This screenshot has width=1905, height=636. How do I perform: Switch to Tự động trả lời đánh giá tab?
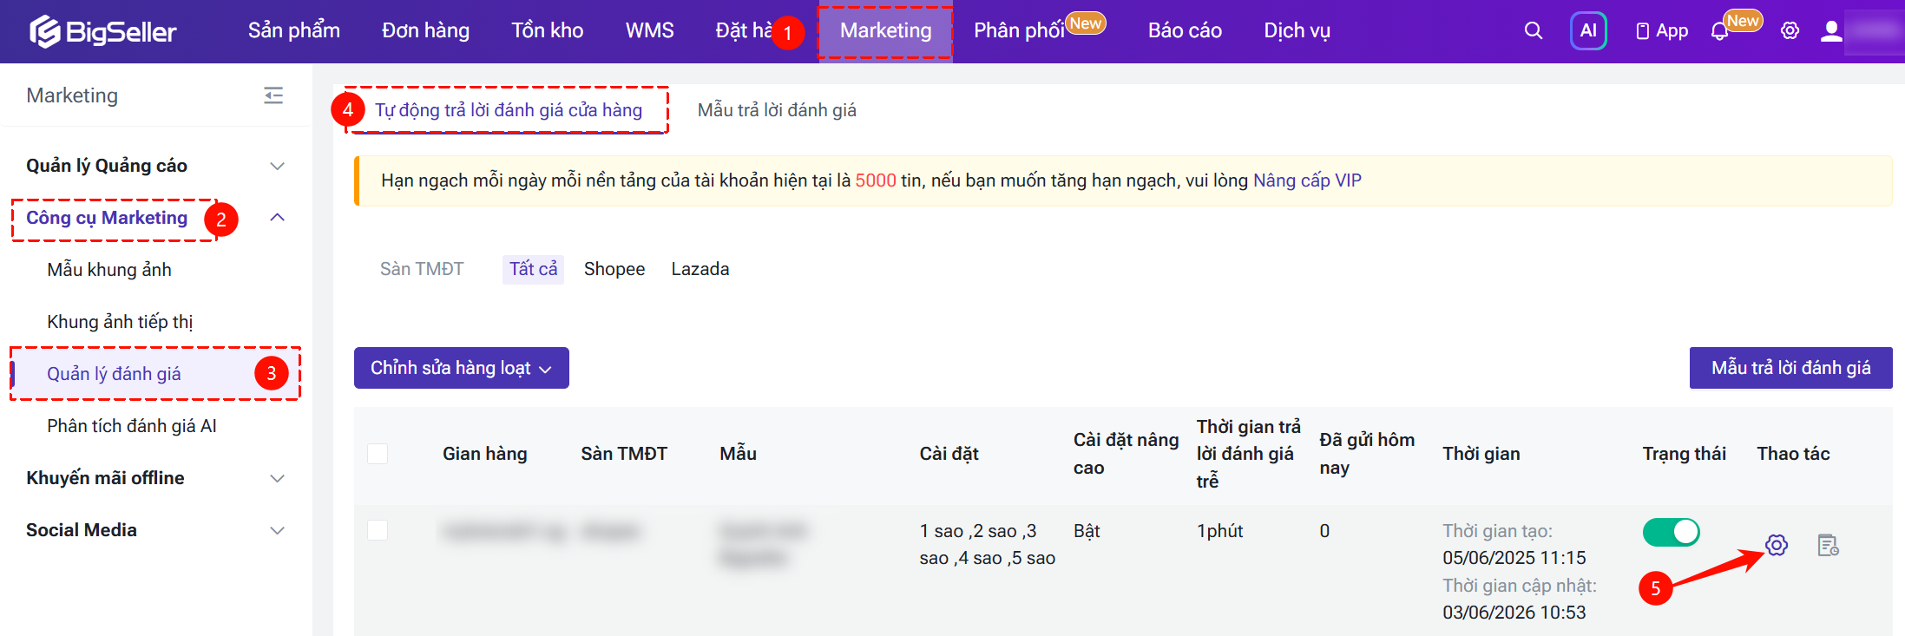[x=509, y=110]
